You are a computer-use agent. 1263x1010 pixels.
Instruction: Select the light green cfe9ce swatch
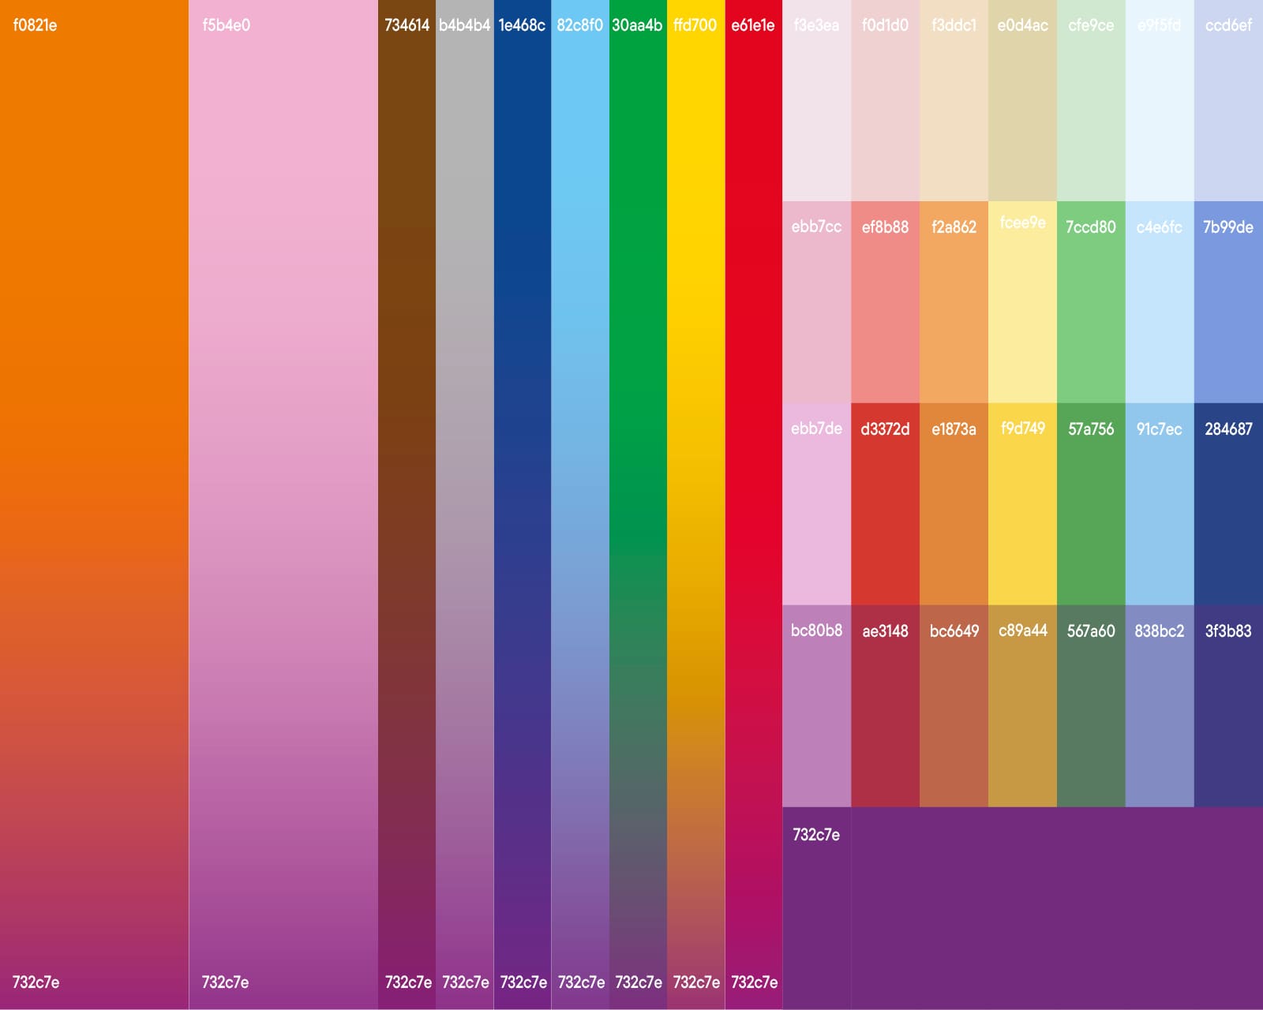coord(1091,101)
